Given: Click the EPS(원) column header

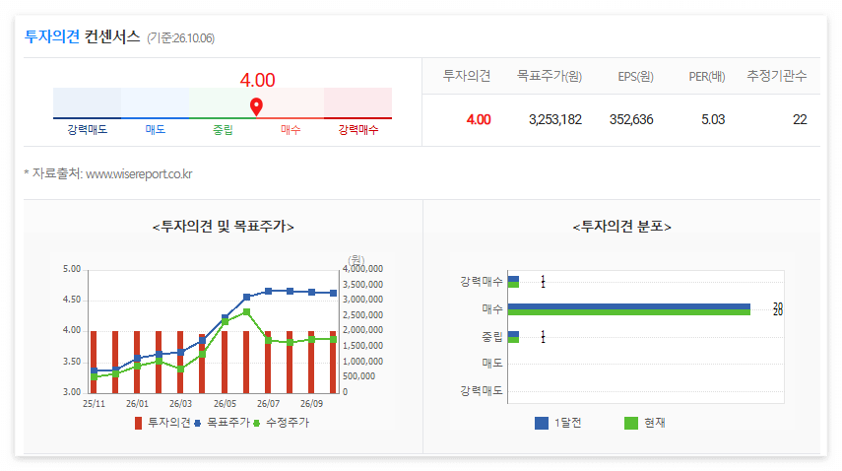Looking at the screenshot, I should (x=636, y=76).
